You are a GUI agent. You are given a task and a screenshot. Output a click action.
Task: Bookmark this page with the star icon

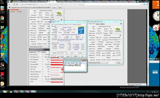coord(141,4)
